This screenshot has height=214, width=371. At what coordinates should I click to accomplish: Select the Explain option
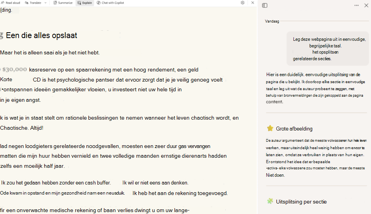click(85, 3)
